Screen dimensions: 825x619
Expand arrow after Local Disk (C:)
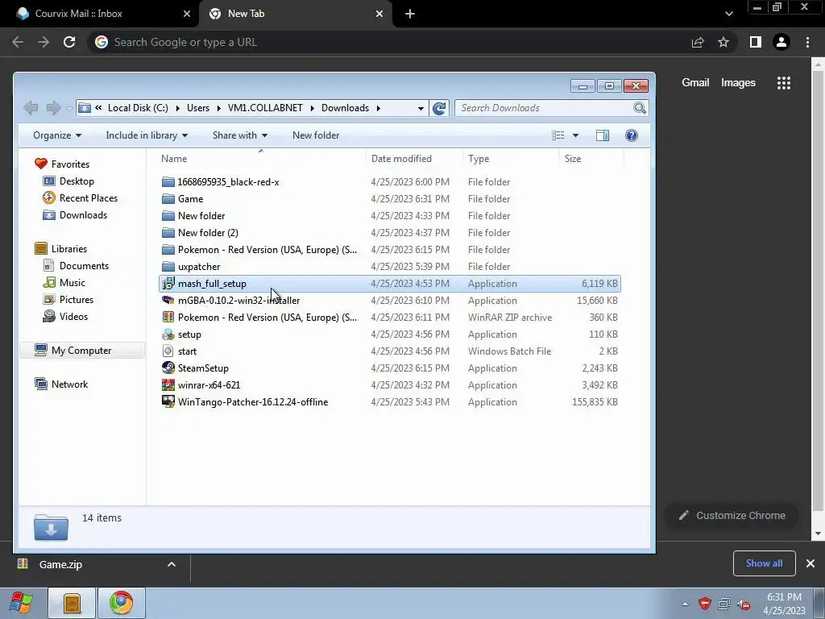176,108
